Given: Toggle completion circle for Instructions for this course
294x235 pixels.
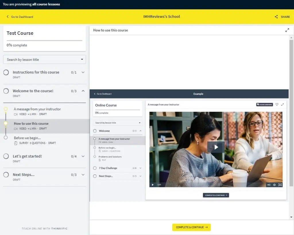Looking at the screenshot, I should (x=6, y=72).
